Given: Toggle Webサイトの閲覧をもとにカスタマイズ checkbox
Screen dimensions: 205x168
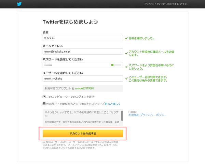Looking at the screenshot, I should 44,104.
